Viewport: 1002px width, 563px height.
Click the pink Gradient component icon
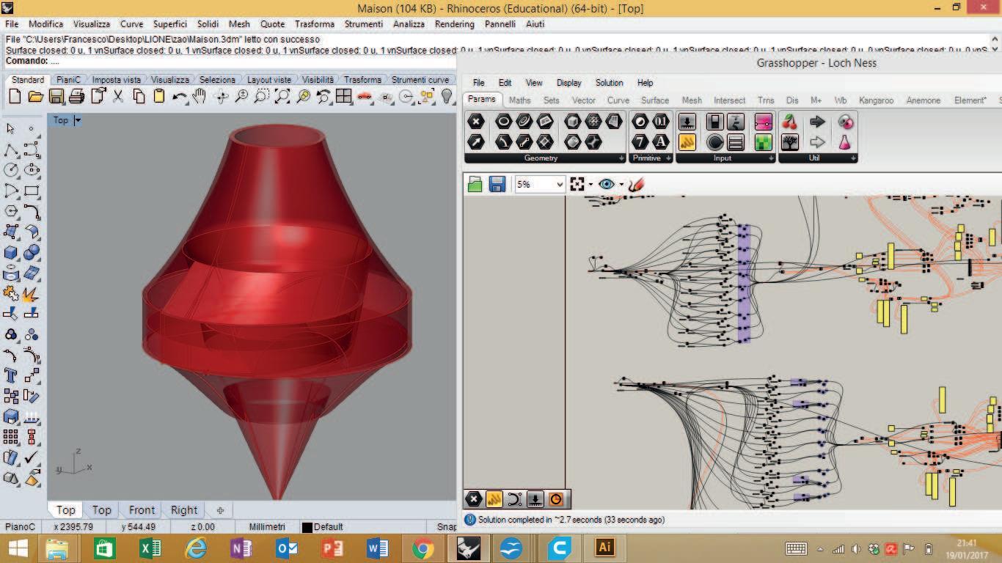[x=763, y=122]
